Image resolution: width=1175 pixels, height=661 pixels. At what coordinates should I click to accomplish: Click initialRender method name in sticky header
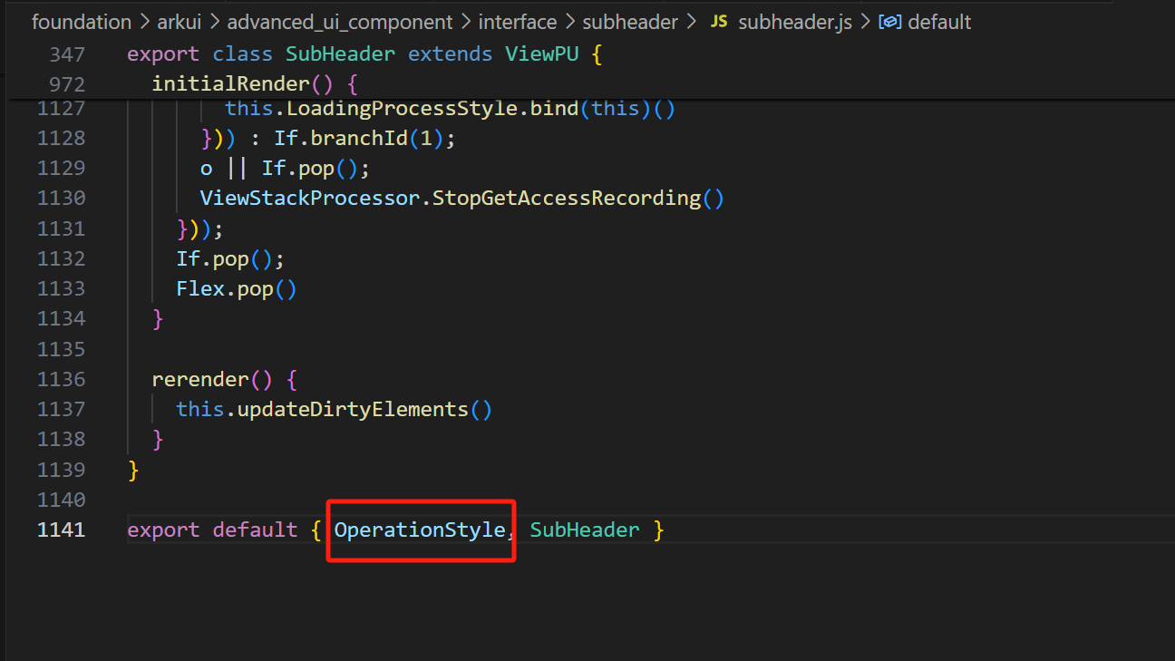230,84
